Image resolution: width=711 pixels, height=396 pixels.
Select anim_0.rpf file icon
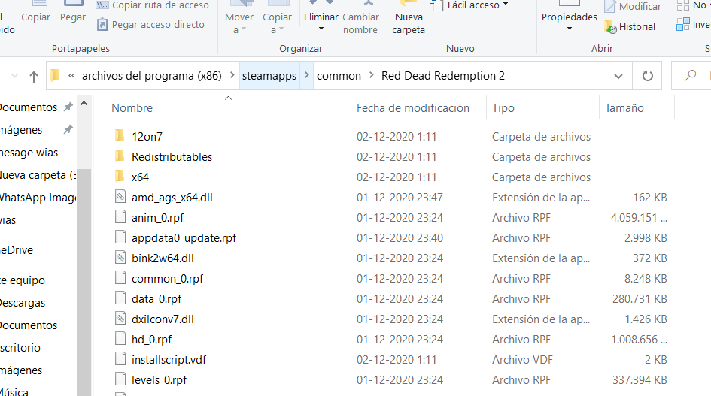click(x=120, y=216)
